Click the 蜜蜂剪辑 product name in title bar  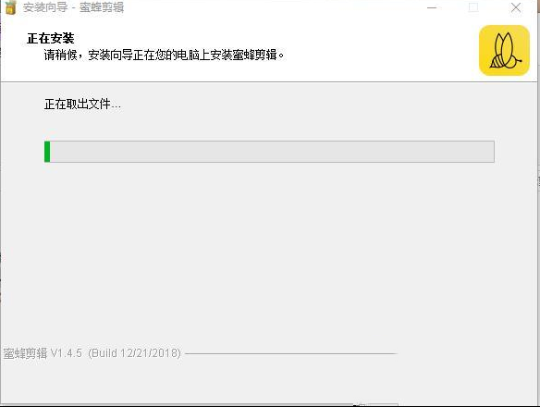point(102,7)
